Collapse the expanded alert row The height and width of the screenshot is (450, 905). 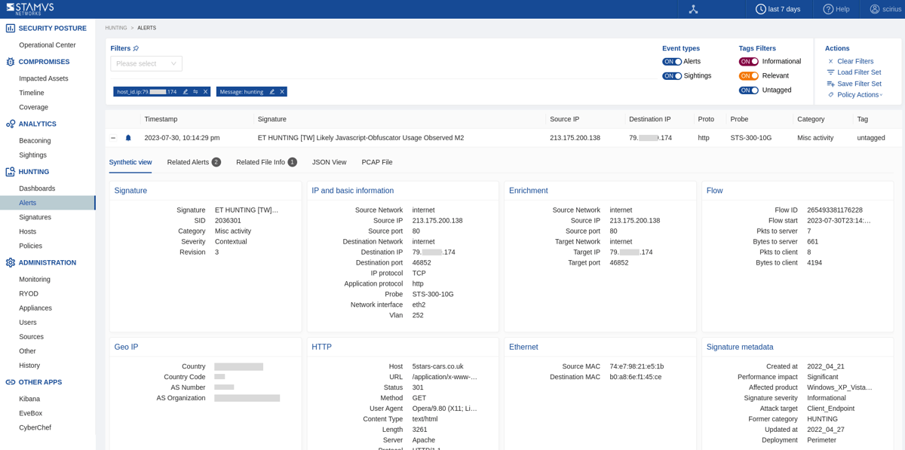click(113, 138)
